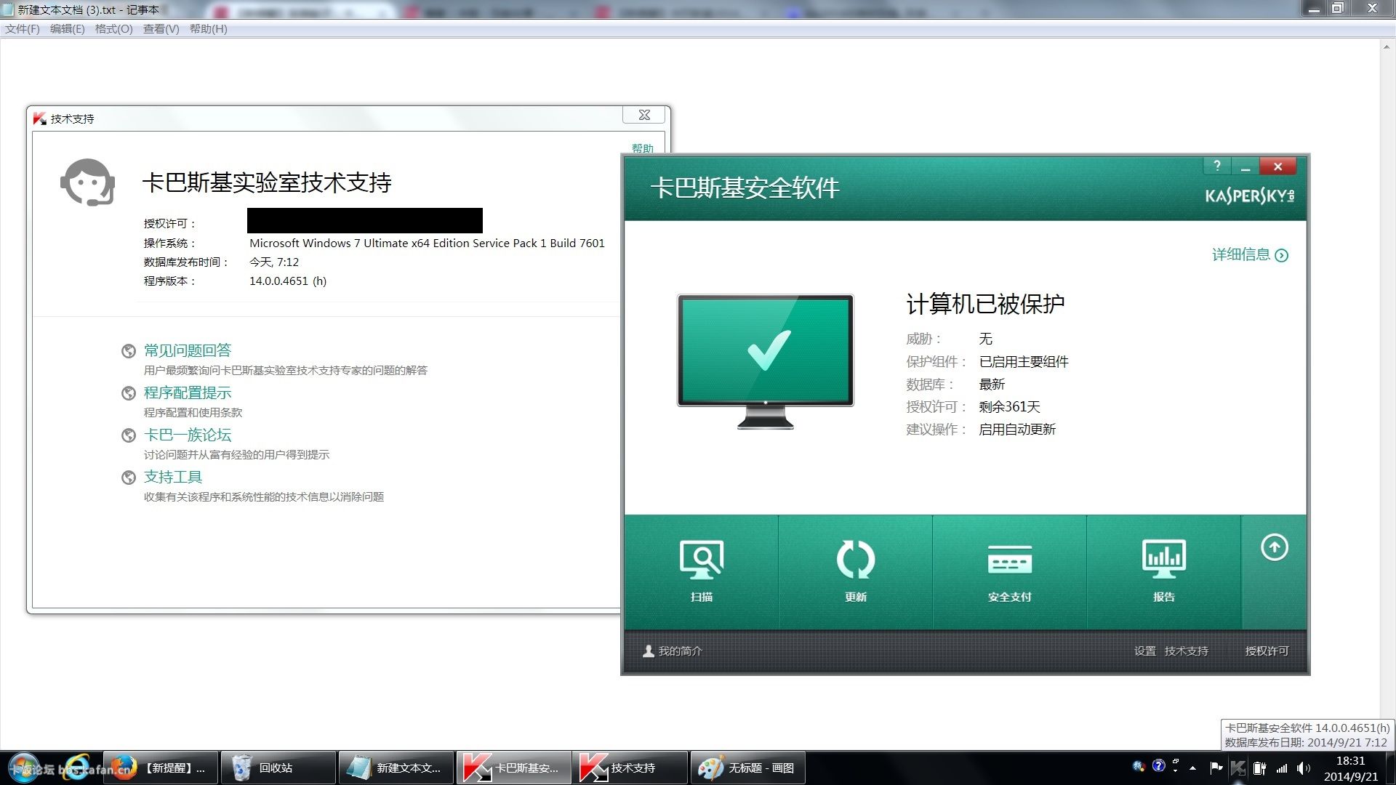
Task: Switch to 回收站 Recycle Bin taskbar item
Action: pos(278,768)
